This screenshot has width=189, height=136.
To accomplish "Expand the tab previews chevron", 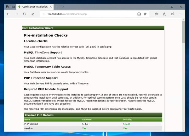I will point(63,7).
